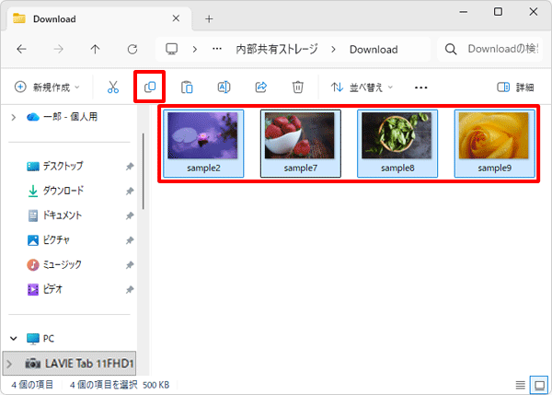This screenshot has width=552, height=395.
Task: Open the See more ellipsis menu
Action: point(421,87)
